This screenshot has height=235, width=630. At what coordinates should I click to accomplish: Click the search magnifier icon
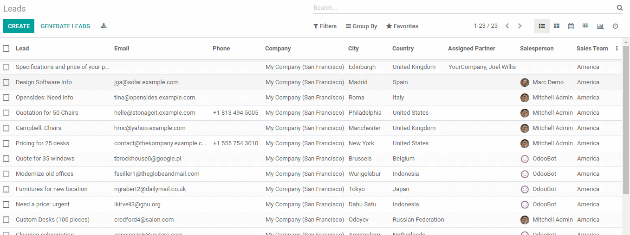(619, 8)
